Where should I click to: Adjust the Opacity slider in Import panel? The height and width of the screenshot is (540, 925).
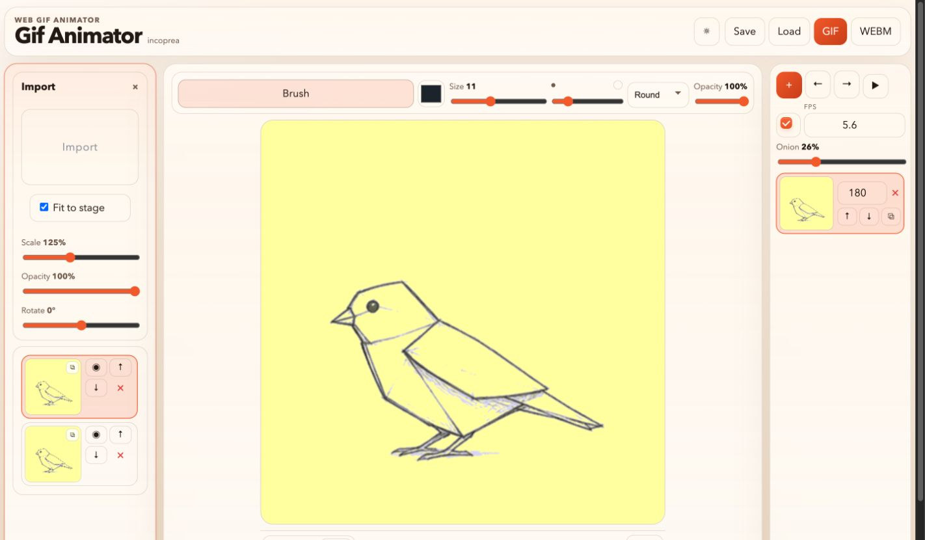(x=81, y=291)
